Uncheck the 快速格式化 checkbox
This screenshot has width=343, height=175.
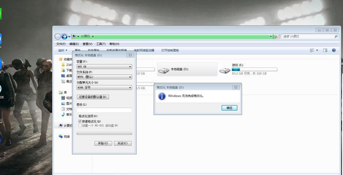tap(80, 121)
